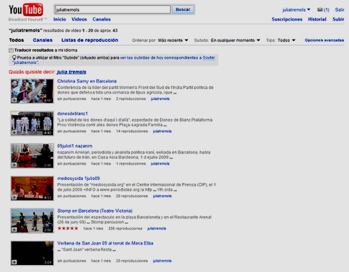Click the Ocultar tip link
The image size is (349, 272).
[x=209, y=58]
